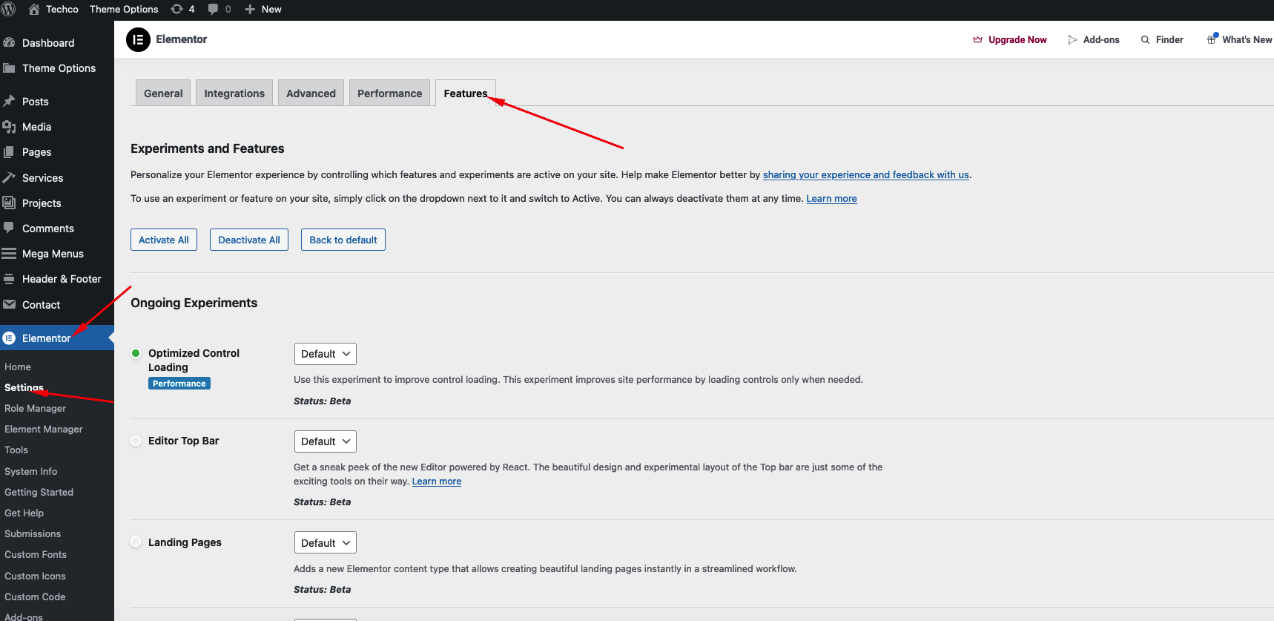
Task: Open the Optimized Control Loading dropdown
Action: click(x=325, y=354)
